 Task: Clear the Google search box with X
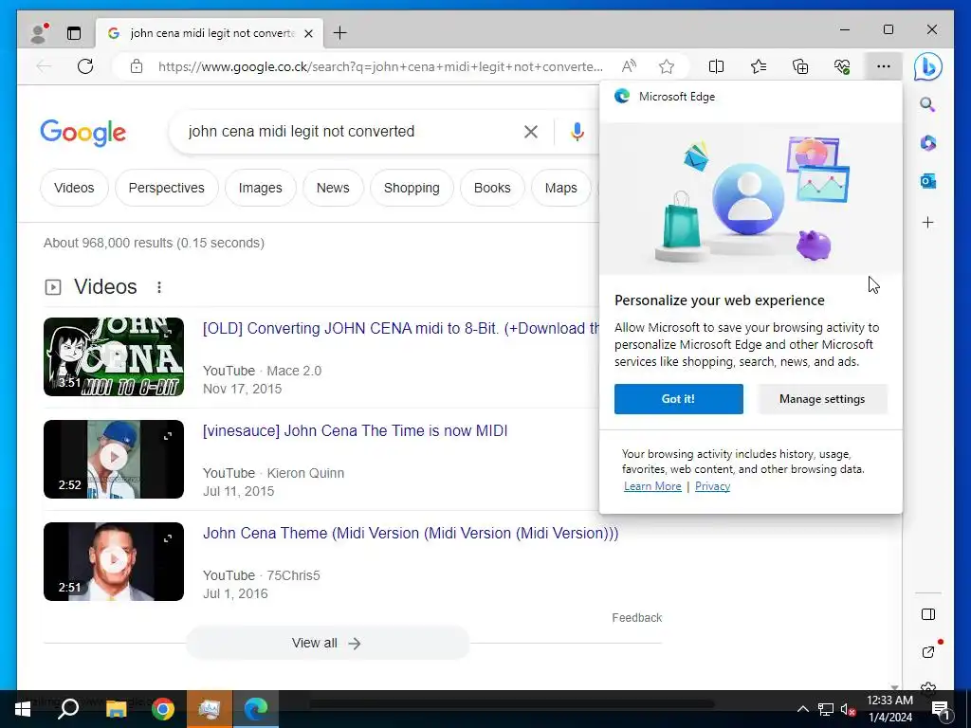[531, 131]
